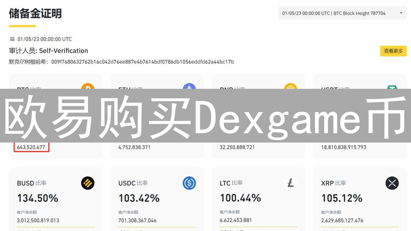Click the XRP net balance 2,629,685,127.476
The width and height of the screenshot is (411, 231).
pos(342,220)
